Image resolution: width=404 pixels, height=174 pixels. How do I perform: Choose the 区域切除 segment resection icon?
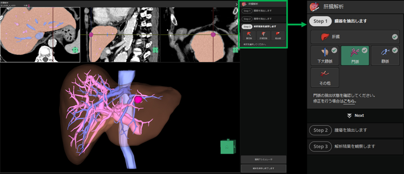(x=263, y=35)
